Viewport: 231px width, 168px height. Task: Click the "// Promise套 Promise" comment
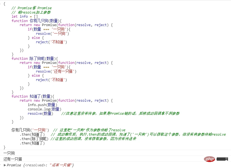[32, 8]
